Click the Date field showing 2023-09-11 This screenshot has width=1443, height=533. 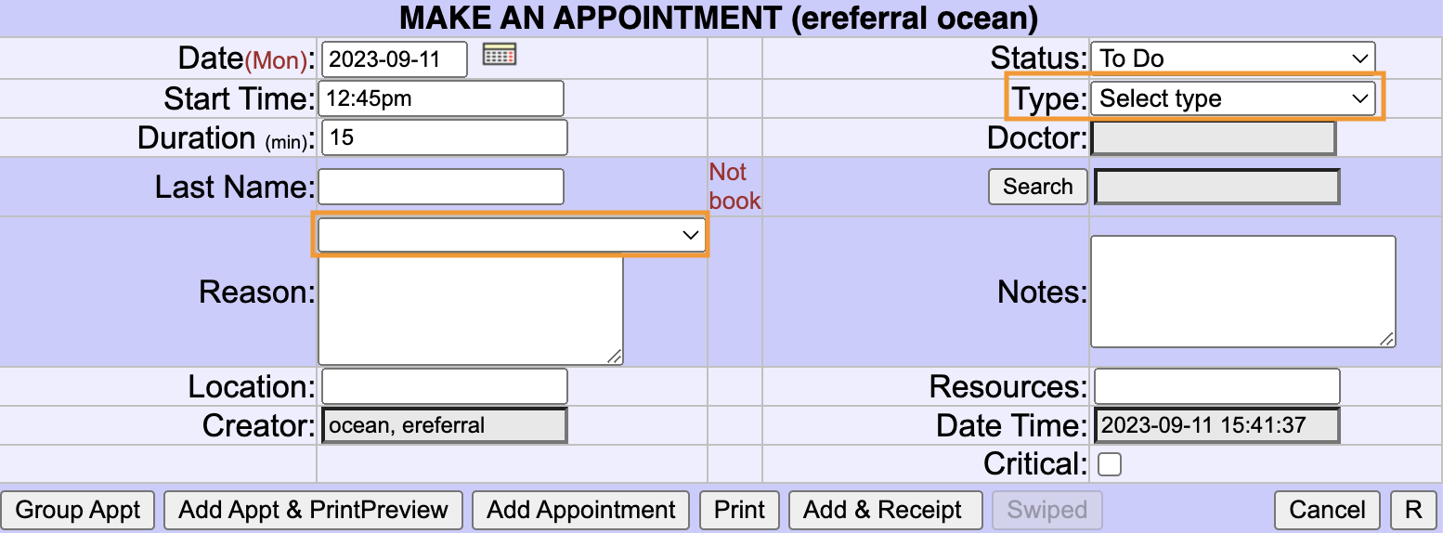pyautogui.click(x=395, y=59)
